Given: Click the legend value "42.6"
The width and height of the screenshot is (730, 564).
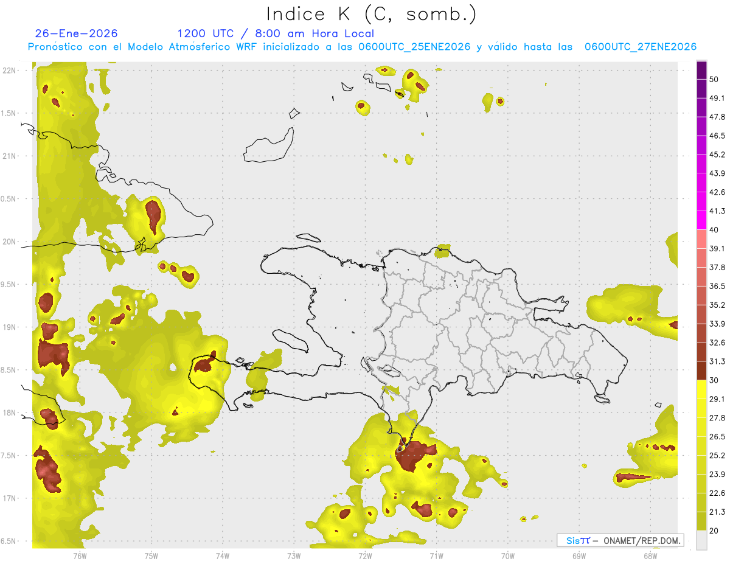Looking at the screenshot, I should point(717,192).
